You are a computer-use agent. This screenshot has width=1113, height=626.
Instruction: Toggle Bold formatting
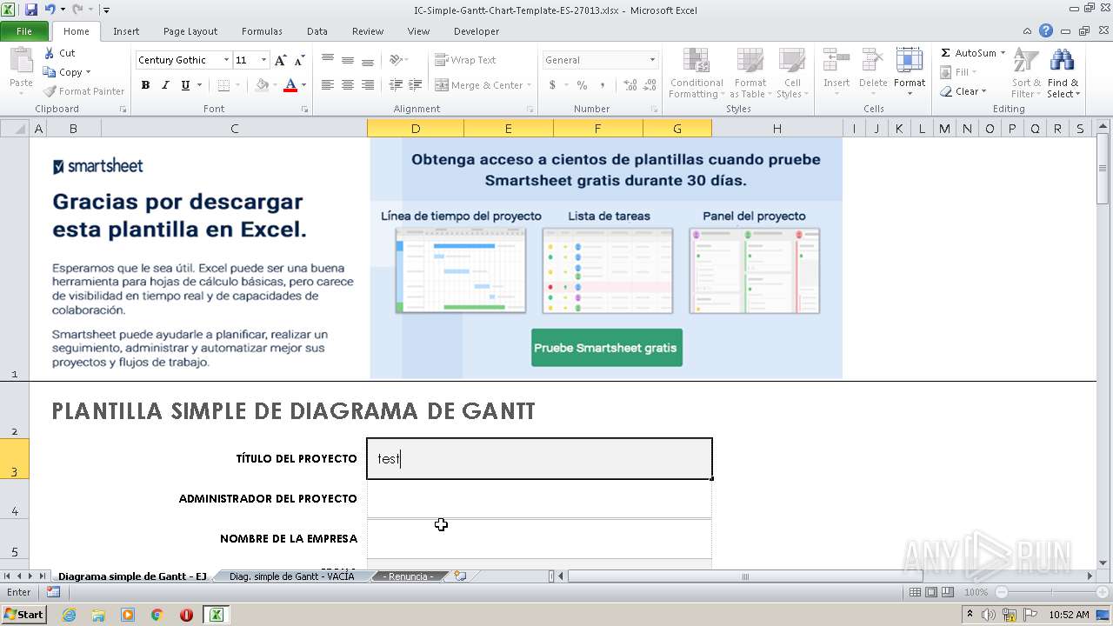(145, 85)
